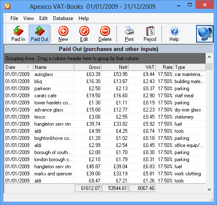
Task: Sort by the Rate column header
Action: coord(164,67)
